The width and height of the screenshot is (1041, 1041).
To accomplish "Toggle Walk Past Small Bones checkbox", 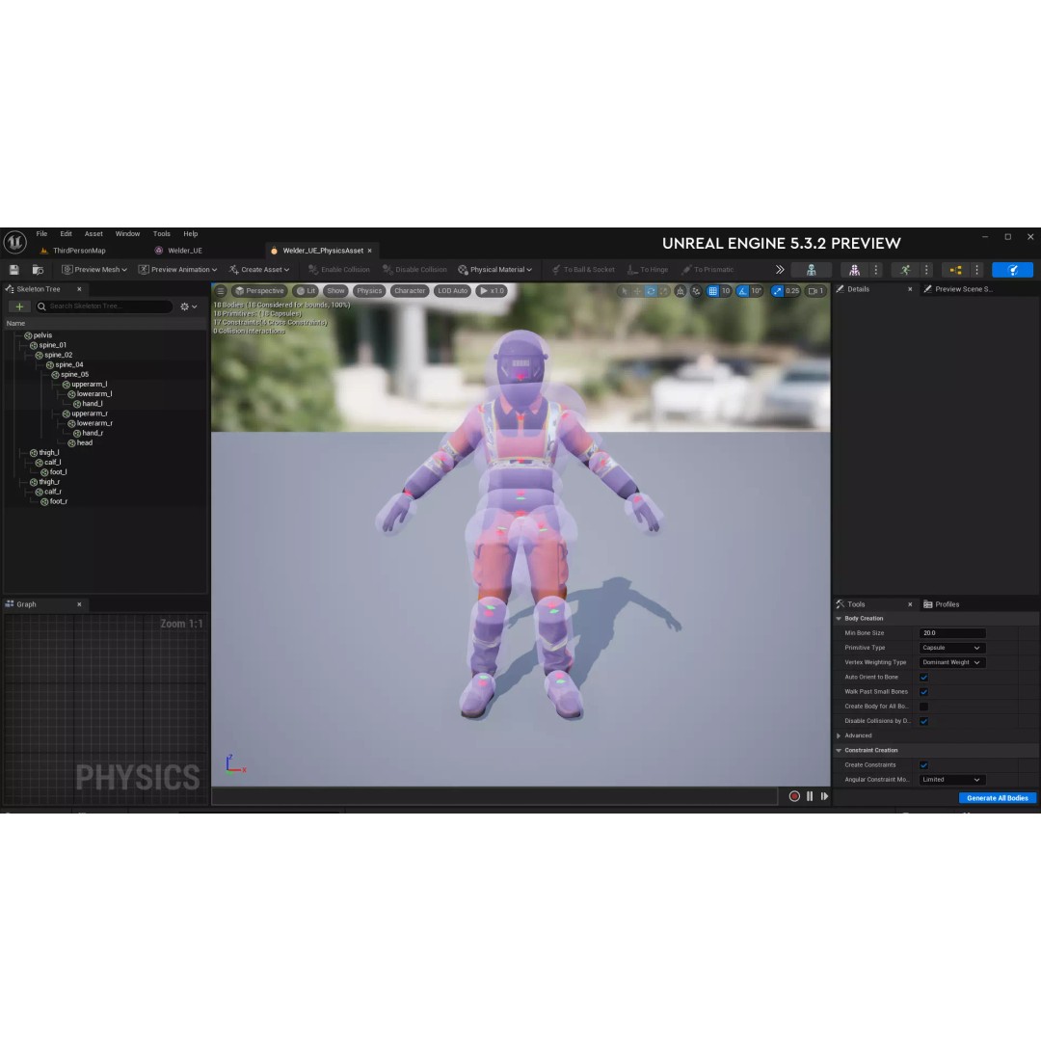I will (923, 692).
